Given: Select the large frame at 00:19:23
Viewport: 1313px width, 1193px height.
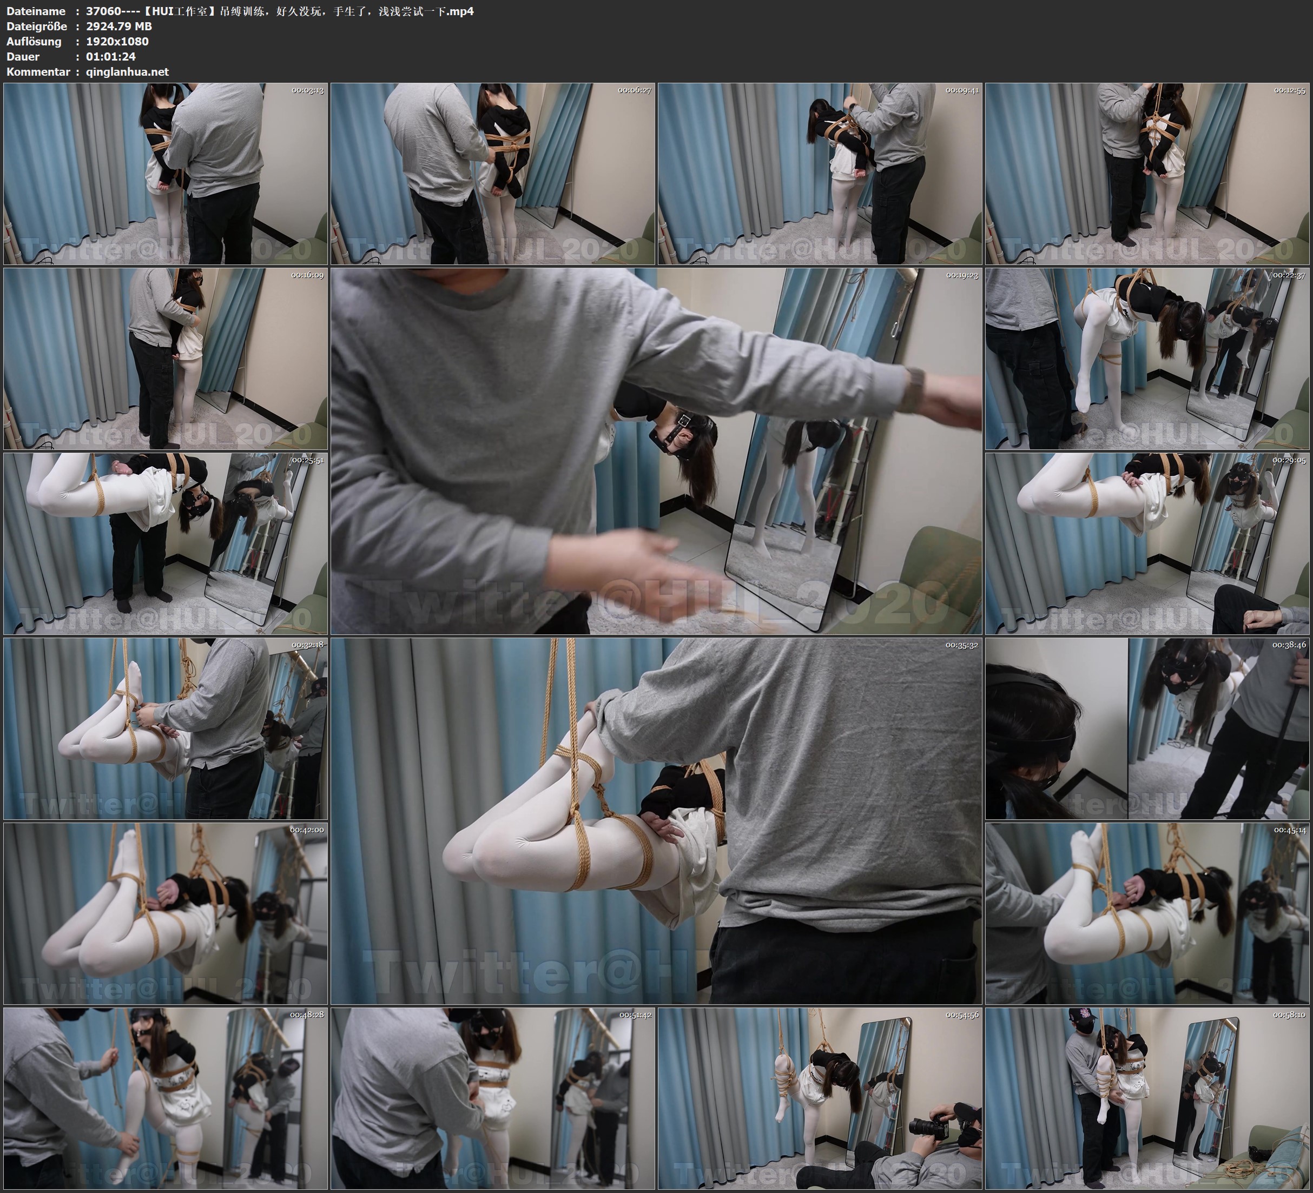Looking at the screenshot, I should point(656,451).
